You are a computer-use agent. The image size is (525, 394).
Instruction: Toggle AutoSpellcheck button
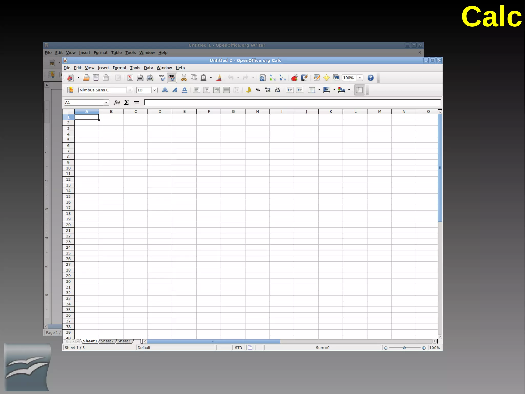click(172, 78)
